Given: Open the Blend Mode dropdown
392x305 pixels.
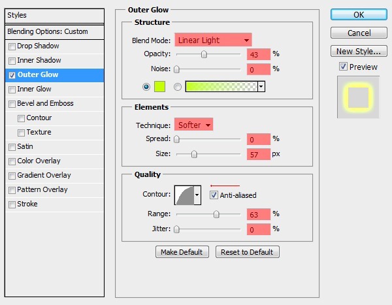Looking at the screenshot, I should [x=213, y=40].
